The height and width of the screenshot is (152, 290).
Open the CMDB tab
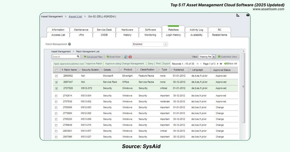[104, 35]
